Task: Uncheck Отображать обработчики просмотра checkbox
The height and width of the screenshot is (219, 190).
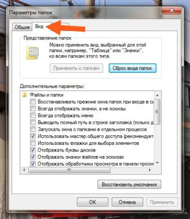Action: [x=33, y=164]
